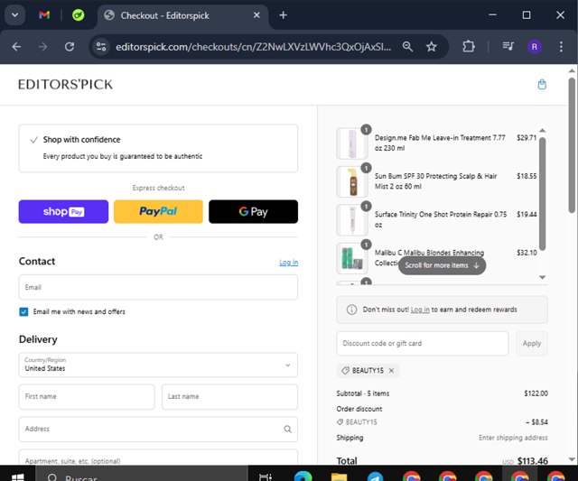Click the item list scroll-down arrow
This screenshot has width=578, height=481.
542,277
